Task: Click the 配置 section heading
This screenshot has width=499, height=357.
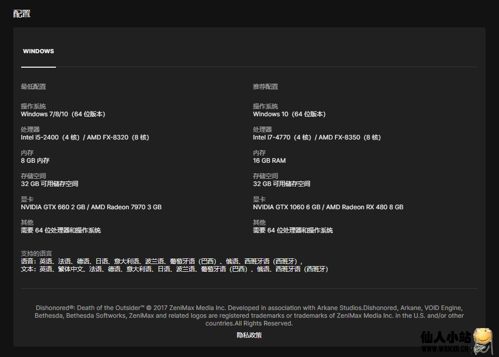Action: pyautogui.click(x=22, y=14)
